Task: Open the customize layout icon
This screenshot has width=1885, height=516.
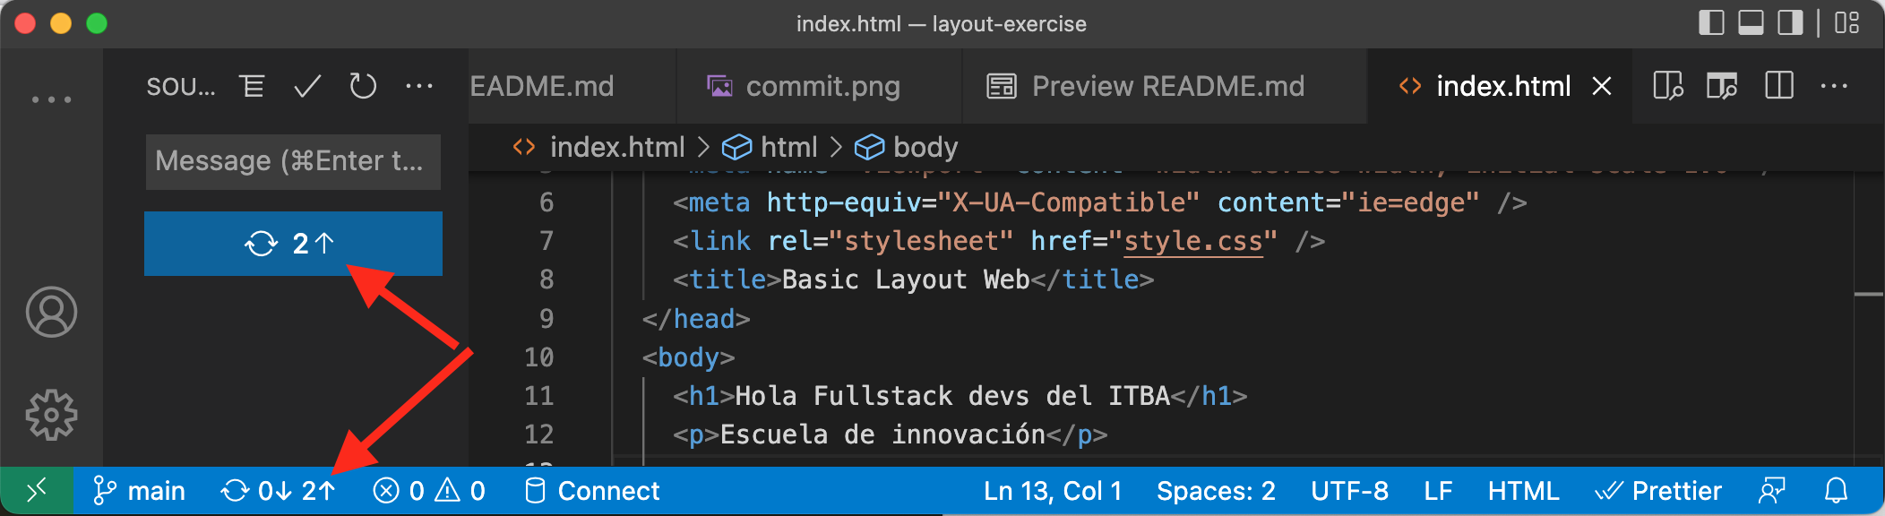Action: tap(1846, 22)
